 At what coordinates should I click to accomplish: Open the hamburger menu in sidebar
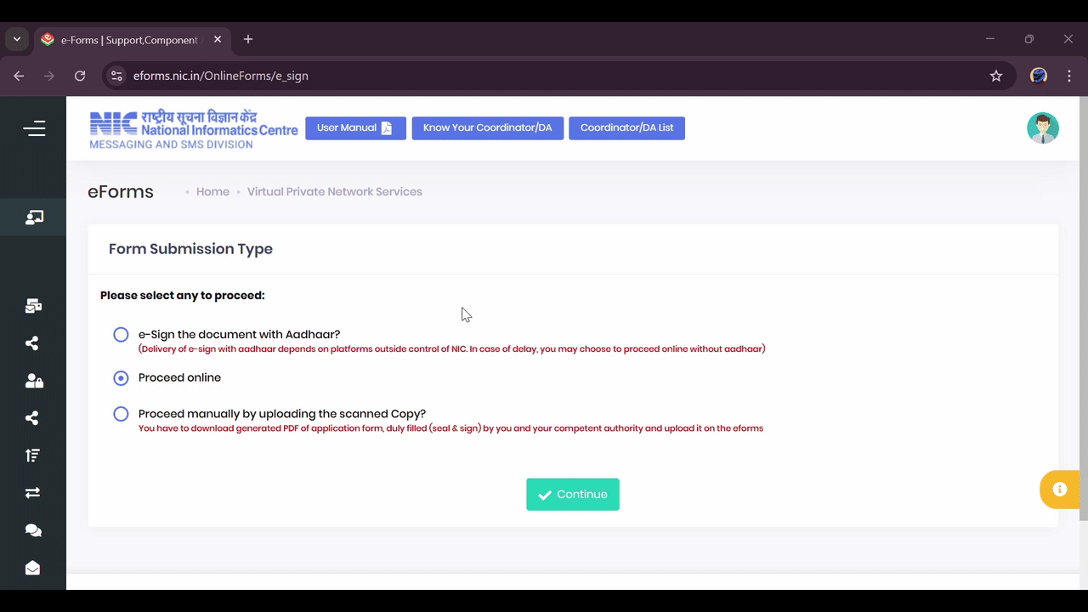34,127
